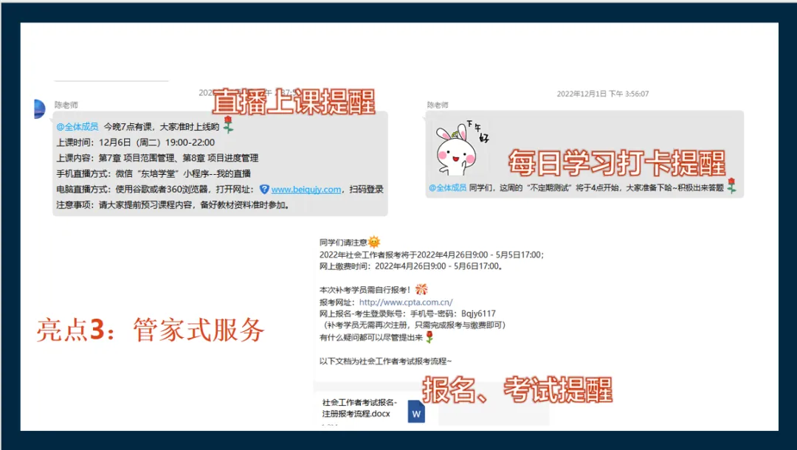Click rose emoji after 大家准时上线哟

point(228,125)
